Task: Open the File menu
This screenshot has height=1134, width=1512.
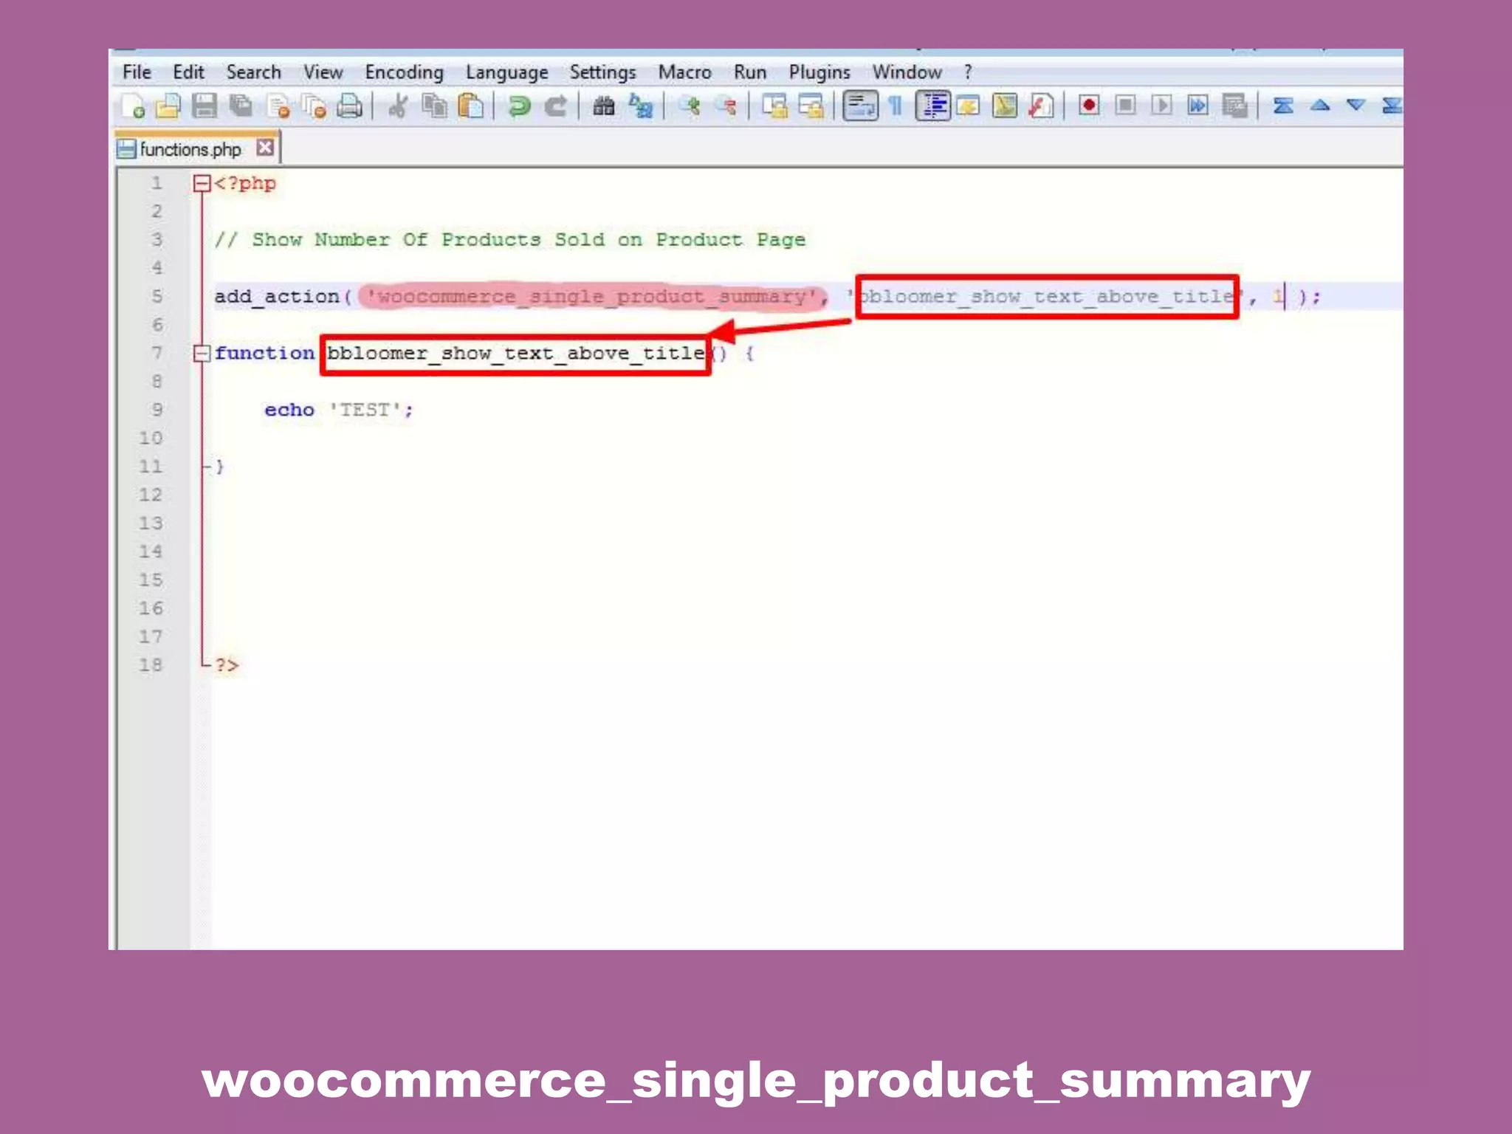Action: click(x=137, y=72)
